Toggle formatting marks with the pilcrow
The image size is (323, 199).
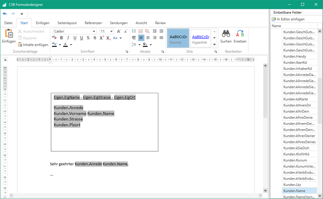click(134, 38)
